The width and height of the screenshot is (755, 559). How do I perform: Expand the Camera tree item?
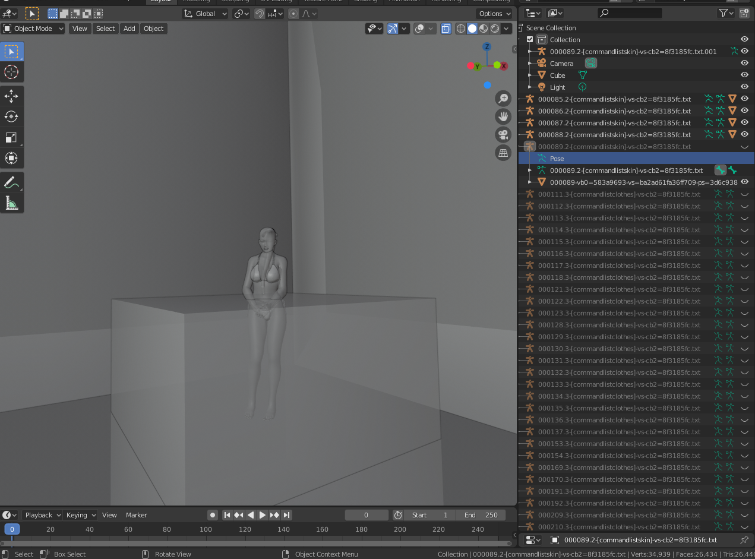coord(530,64)
